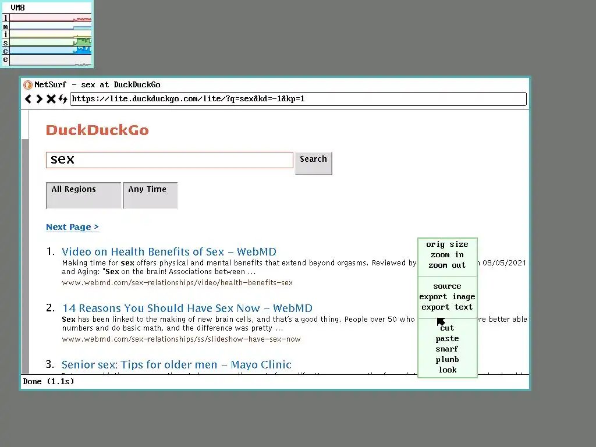Click the vertical scrollbar on the page's left

click(x=25, y=242)
